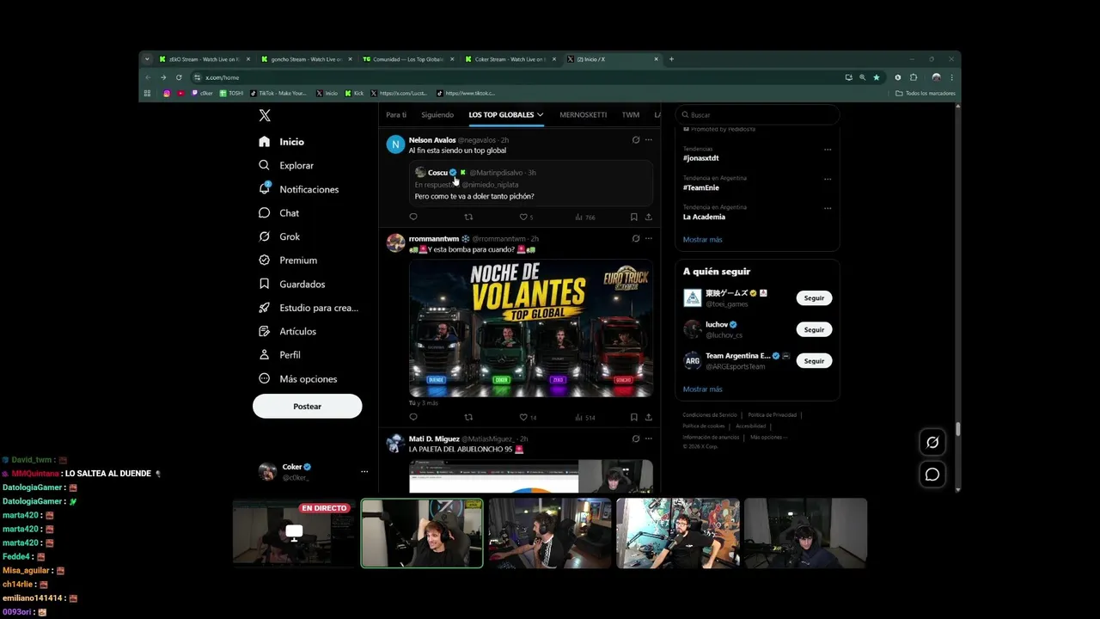The height and width of the screenshot is (619, 1100).
Task: Open the Noche de Volantes image
Action: click(530, 328)
